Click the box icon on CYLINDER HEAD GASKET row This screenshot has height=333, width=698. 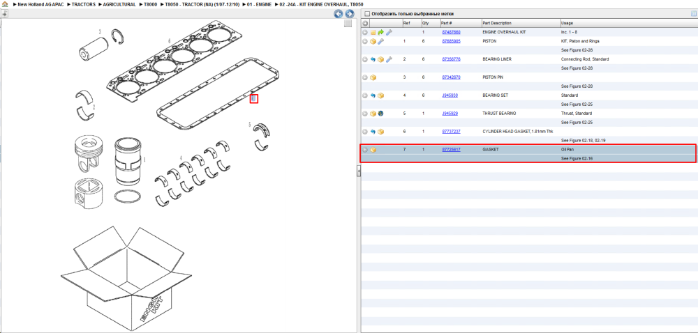coord(380,132)
